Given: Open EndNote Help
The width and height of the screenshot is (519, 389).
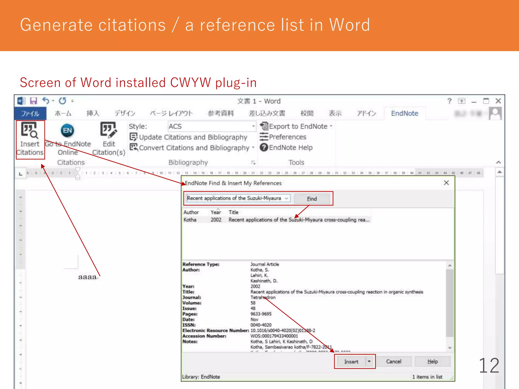Looking at the screenshot, I should click(x=286, y=147).
